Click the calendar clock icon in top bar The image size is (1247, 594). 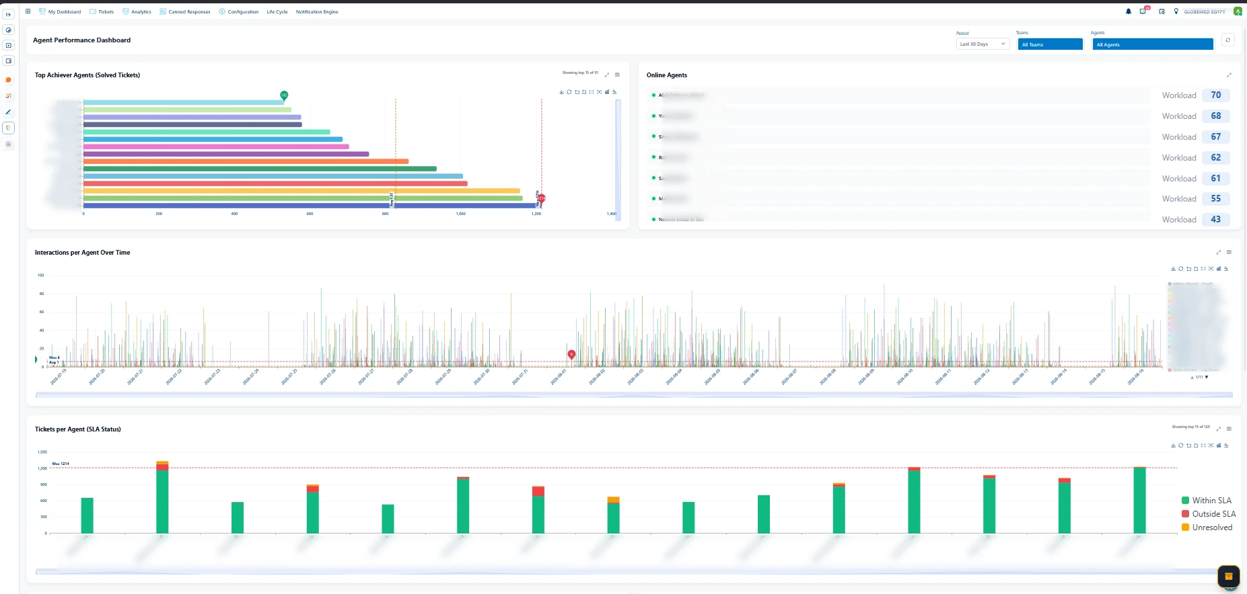click(x=1162, y=11)
